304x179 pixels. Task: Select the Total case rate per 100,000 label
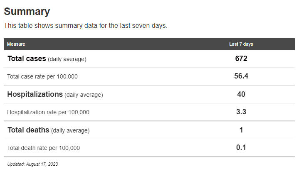pyautogui.click(x=42, y=76)
